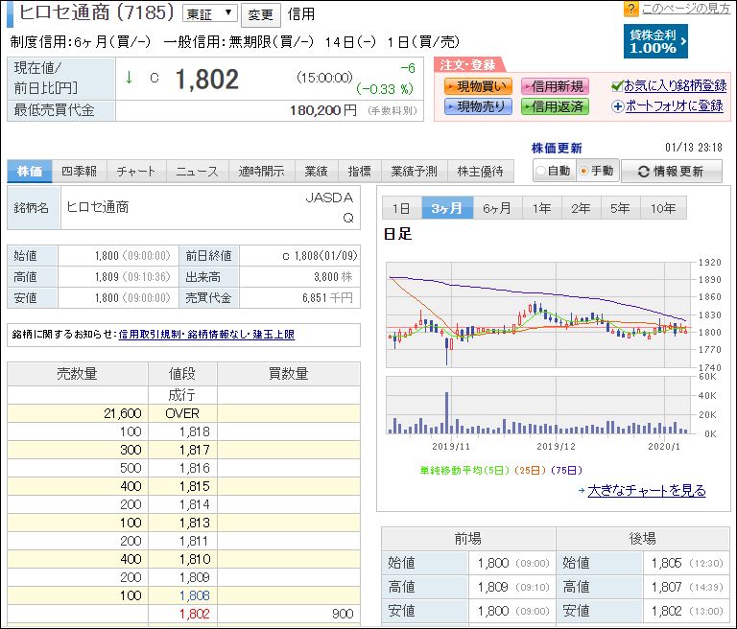Screen dimensions: 737x629
Task: Open the 東証 market dropdown
Action: pos(210,13)
